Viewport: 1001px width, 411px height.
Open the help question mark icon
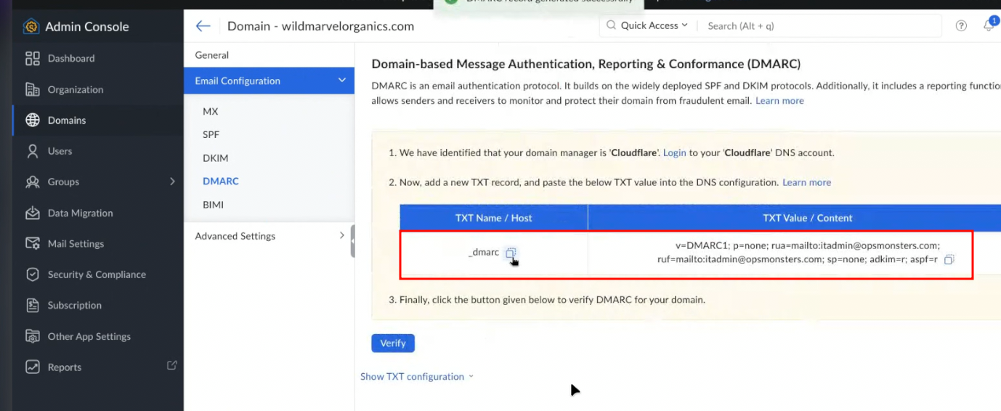click(x=961, y=26)
